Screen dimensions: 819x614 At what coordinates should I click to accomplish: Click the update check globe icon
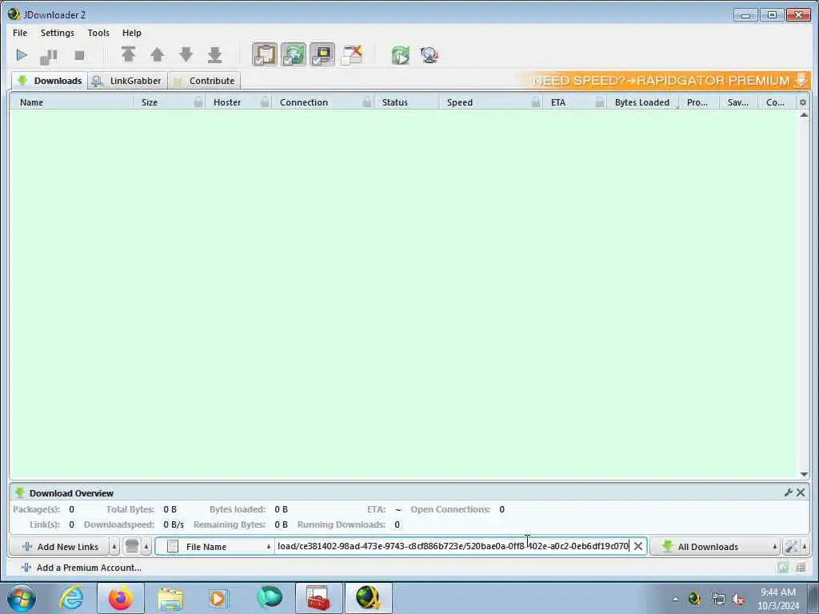coord(429,55)
